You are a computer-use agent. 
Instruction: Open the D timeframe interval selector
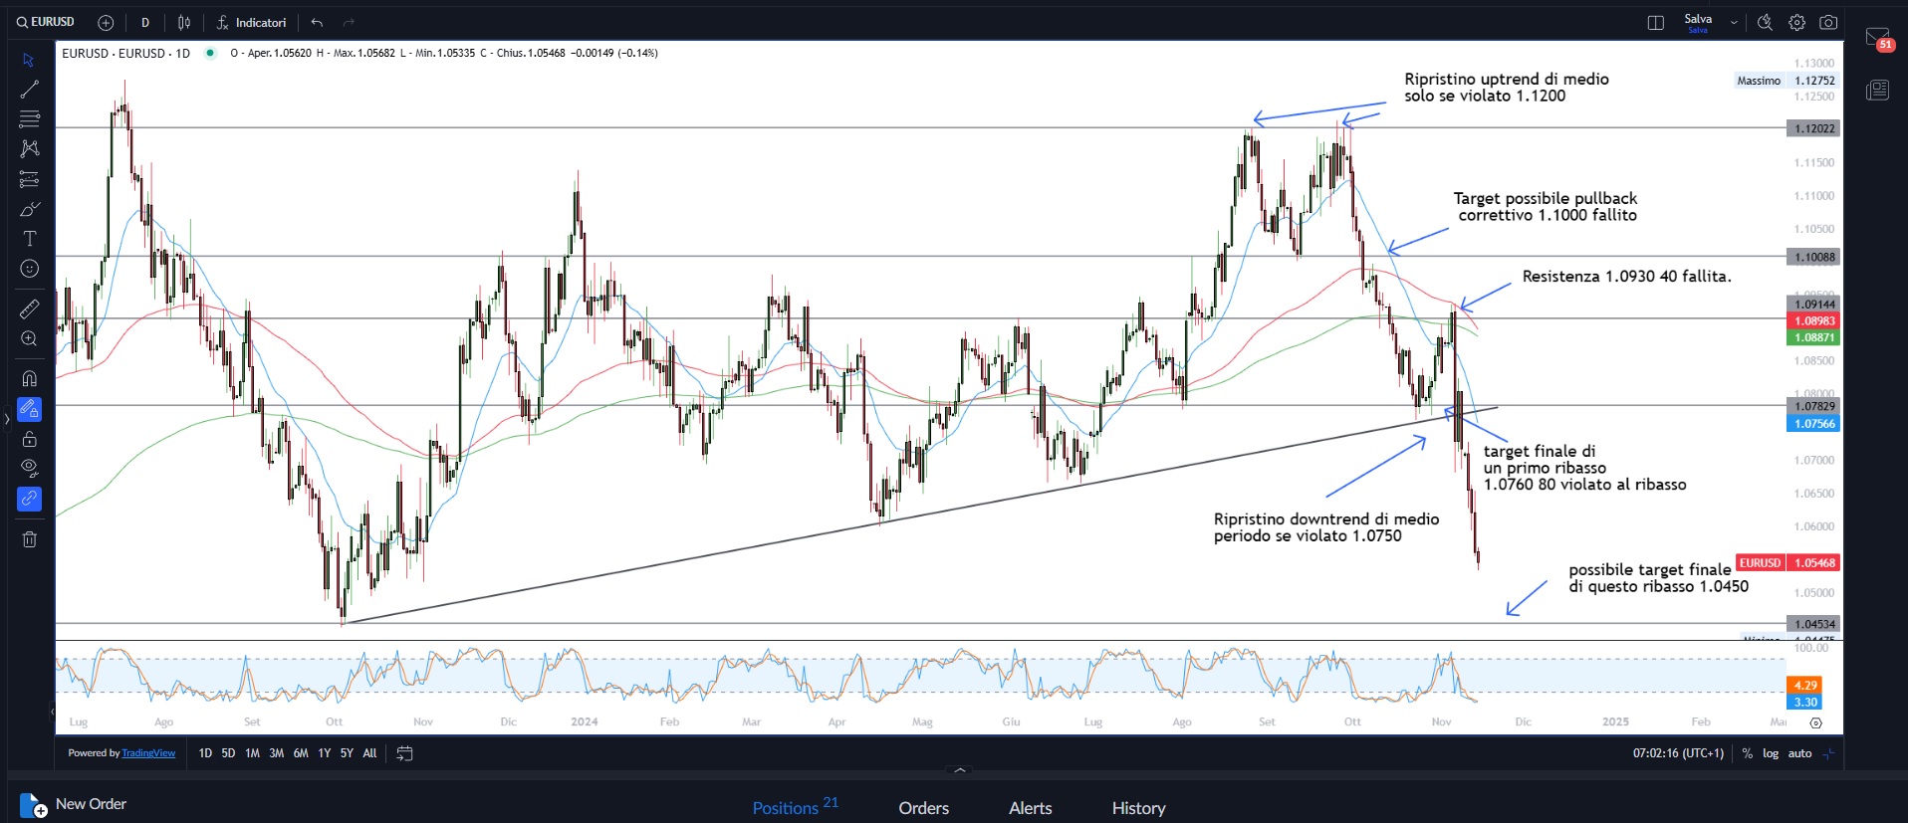(145, 22)
